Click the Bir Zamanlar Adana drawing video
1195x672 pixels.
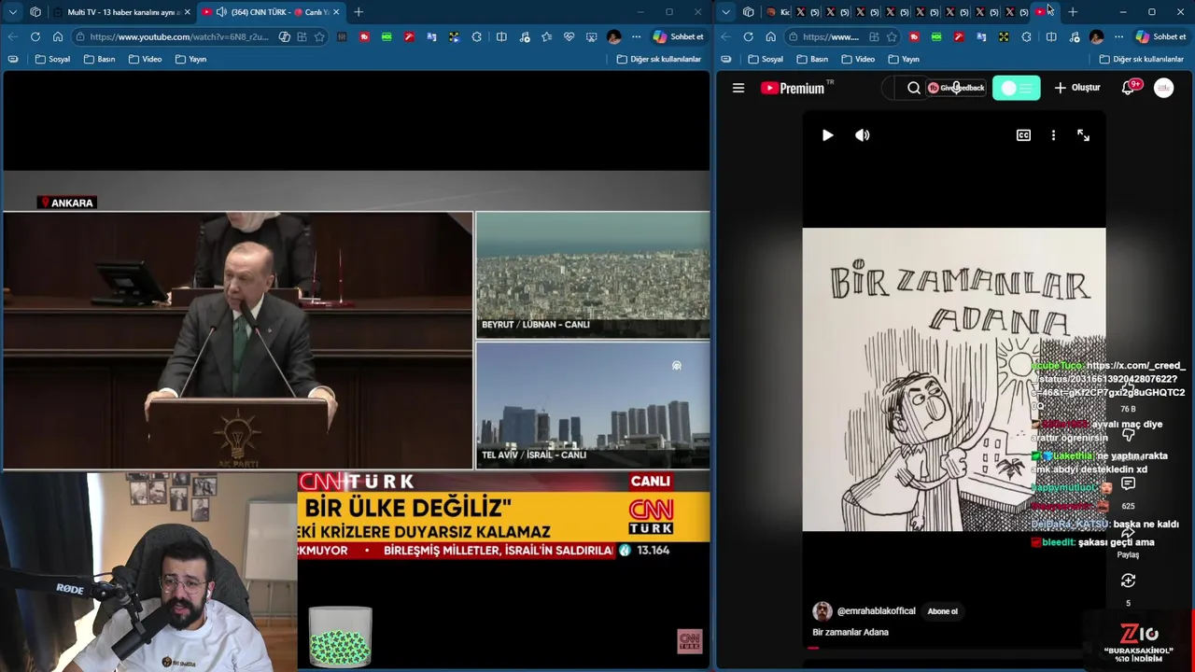pyautogui.click(x=954, y=380)
